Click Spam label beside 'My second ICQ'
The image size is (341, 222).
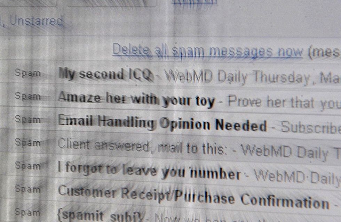pyautogui.click(x=28, y=73)
